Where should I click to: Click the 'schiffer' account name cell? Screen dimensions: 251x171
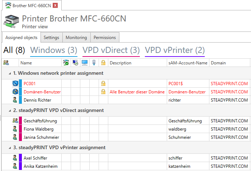[x=188, y=158]
